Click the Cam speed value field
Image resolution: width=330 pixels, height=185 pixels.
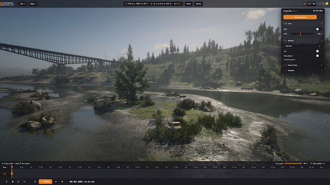[305, 164]
